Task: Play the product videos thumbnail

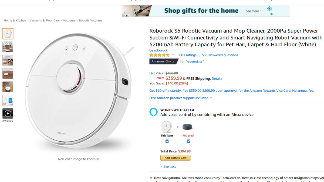Action: click(8, 114)
